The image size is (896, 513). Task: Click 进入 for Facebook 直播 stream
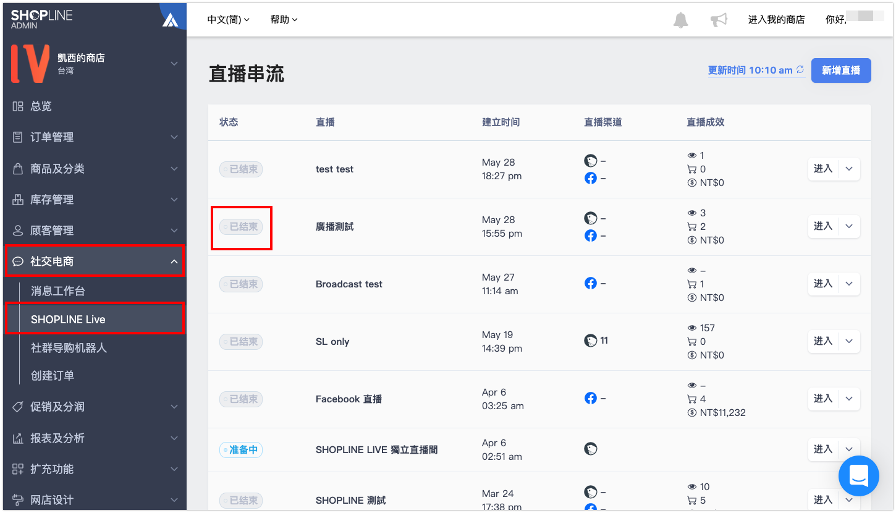pyautogui.click(x=823, y=399)
